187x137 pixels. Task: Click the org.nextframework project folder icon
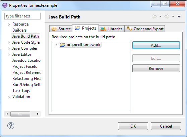pyautogui.click(x=62, y=45)
